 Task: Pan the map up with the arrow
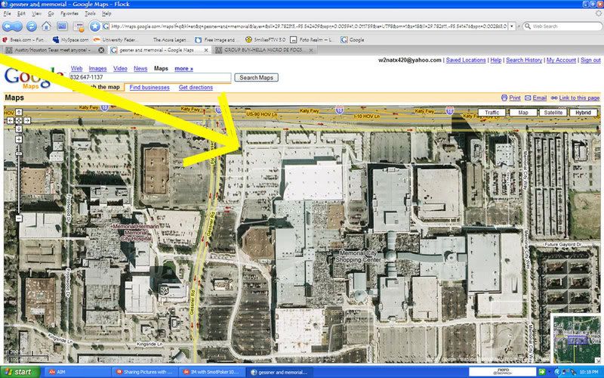point(20,113)
